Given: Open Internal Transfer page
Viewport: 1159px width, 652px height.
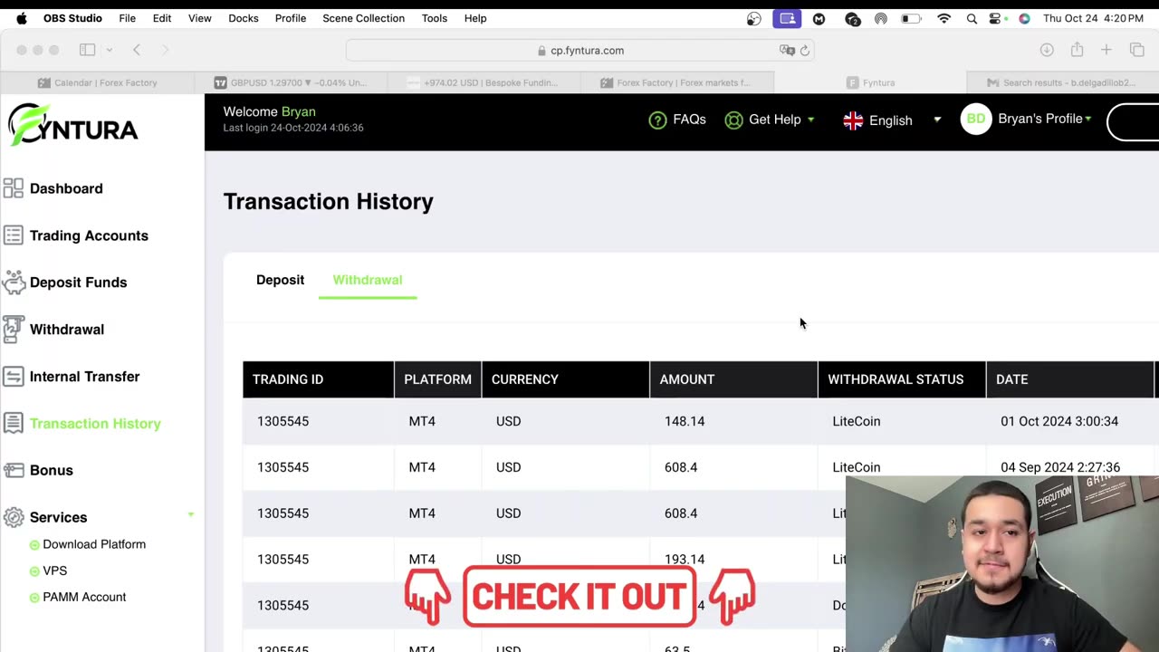Looking at the screenshot, I should [x=72, y=377].
